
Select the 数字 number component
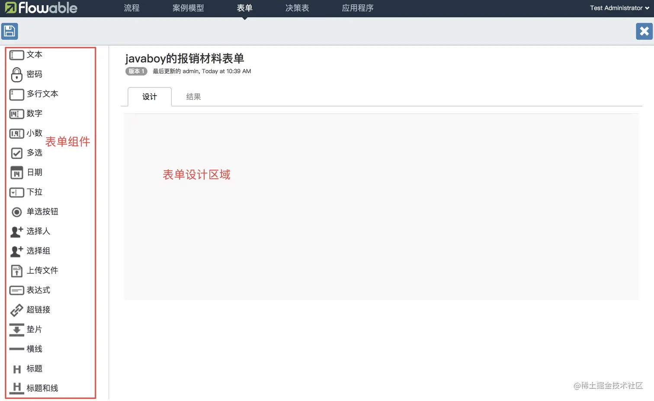click(x=34, y=113)
